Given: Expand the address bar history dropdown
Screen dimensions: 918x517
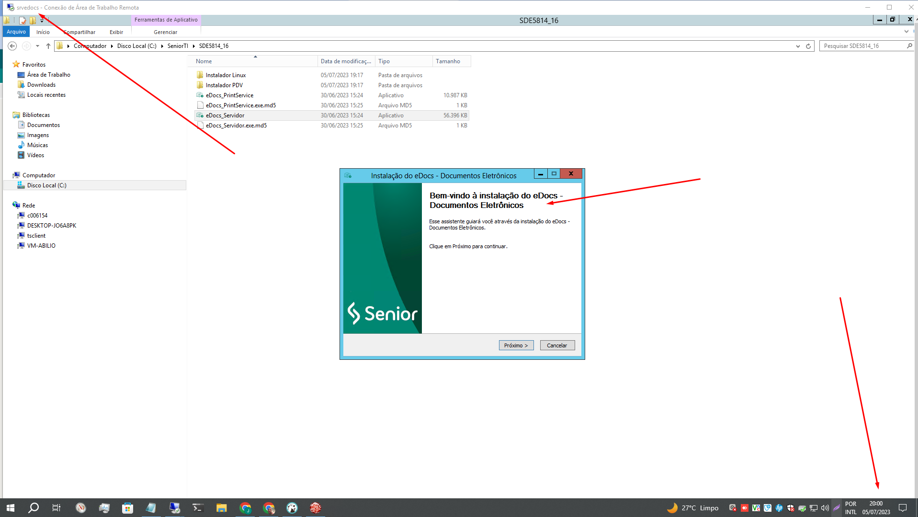Looking at the screenshot, I should tap(798, 46).
